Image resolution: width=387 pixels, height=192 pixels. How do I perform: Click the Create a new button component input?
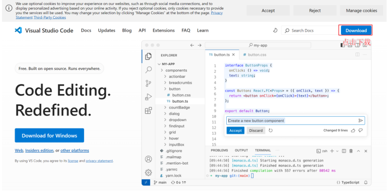pyautogui.click(x=296, y=121)
